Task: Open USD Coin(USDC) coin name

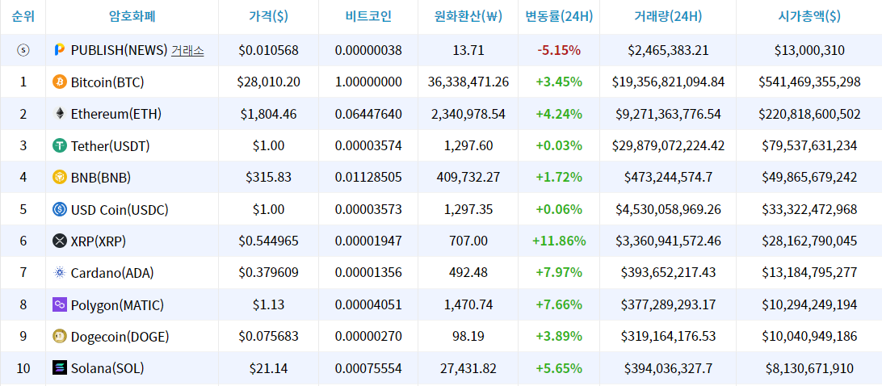Action: point(120,209)
